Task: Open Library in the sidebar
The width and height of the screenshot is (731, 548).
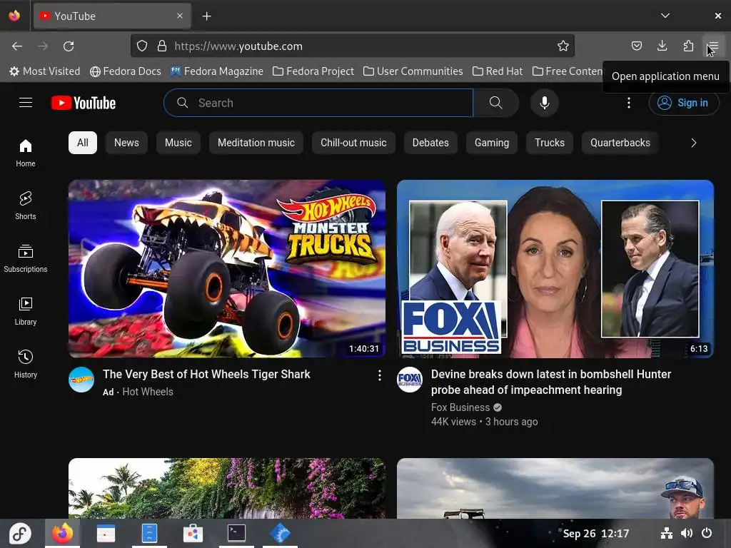Action: pyautogui.click(x=26, y=311)
